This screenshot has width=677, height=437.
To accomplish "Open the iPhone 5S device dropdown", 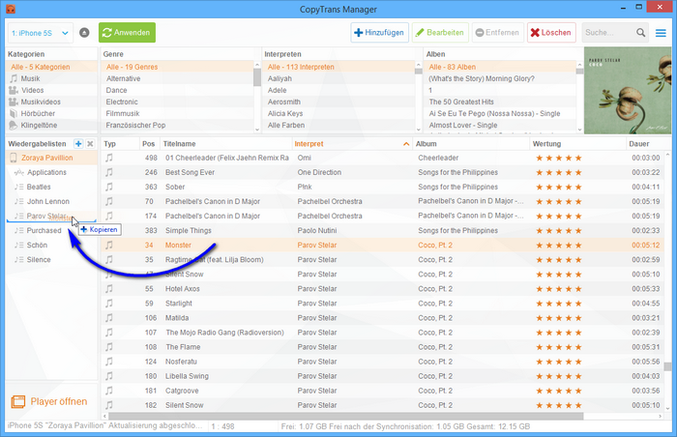I will coord(39,33).
